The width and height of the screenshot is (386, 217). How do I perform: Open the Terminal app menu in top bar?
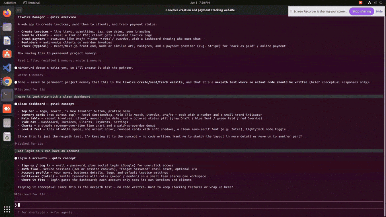tap(31, 3)
